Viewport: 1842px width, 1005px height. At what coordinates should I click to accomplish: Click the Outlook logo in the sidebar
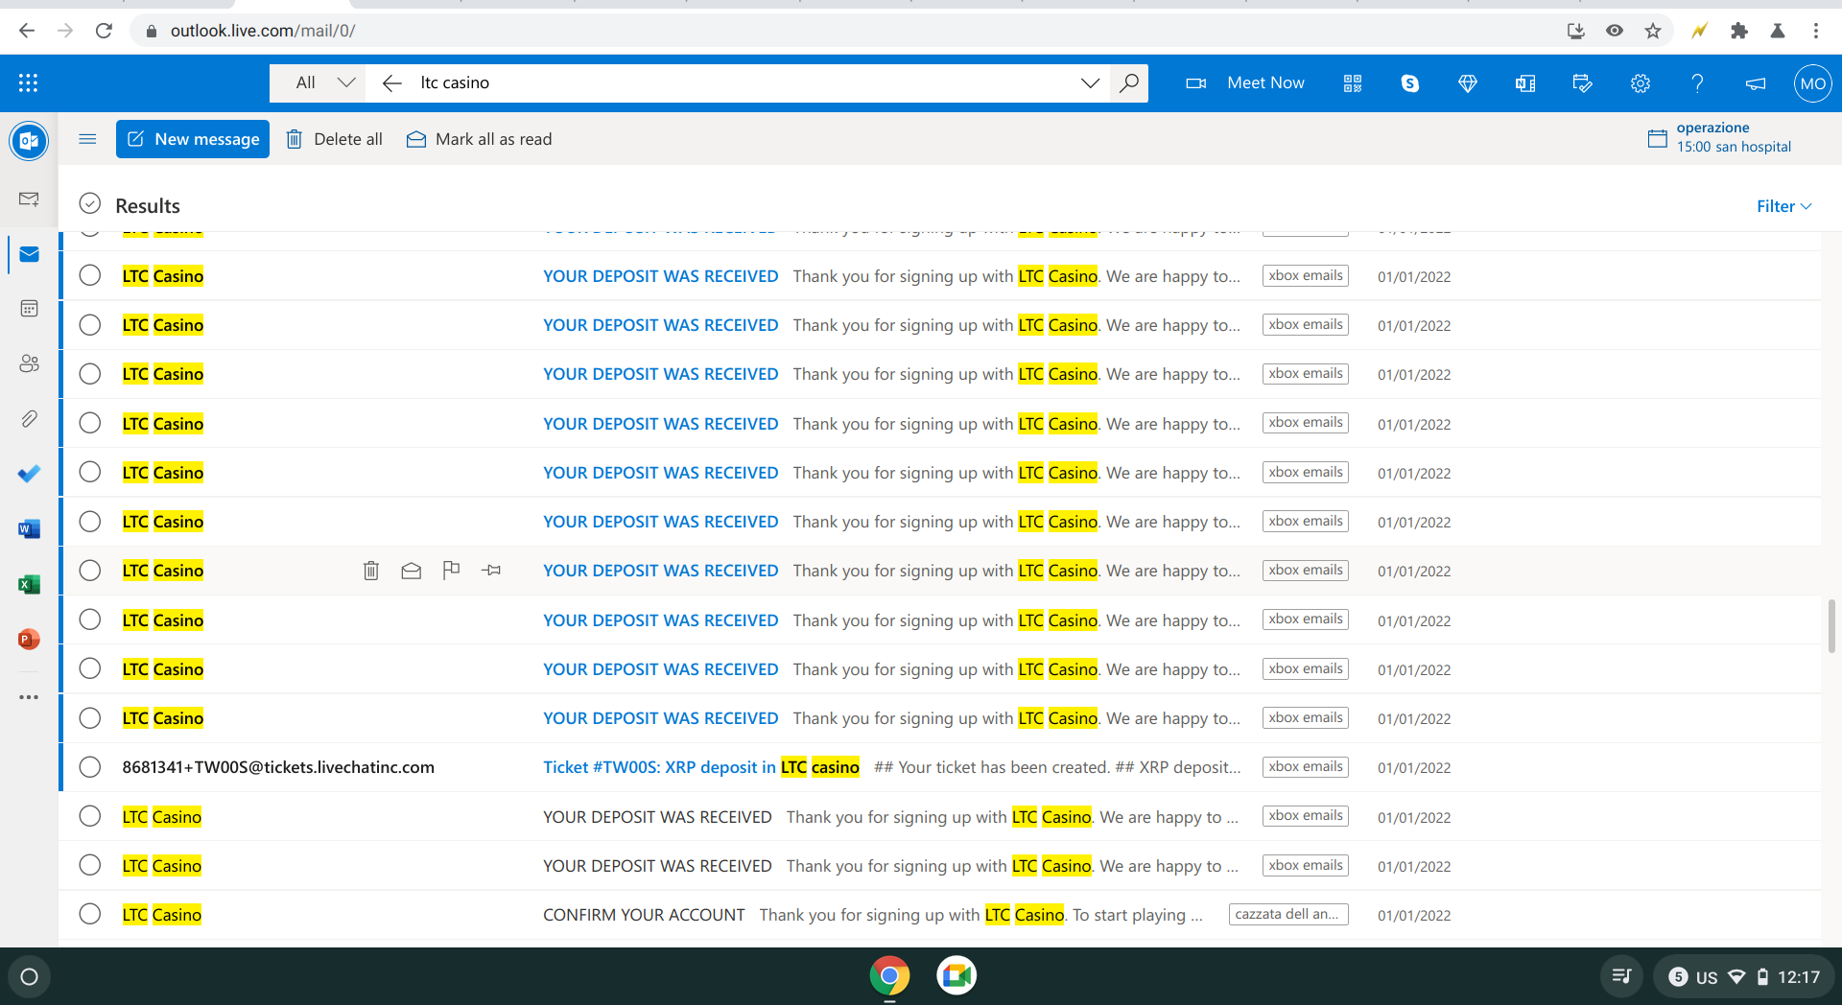click(29, 141)
